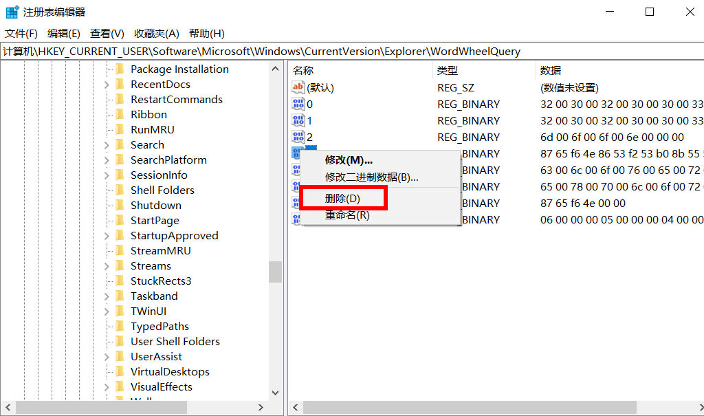Click the registry path address bar
Screen dimensions: 704x416
pos(352,51)
